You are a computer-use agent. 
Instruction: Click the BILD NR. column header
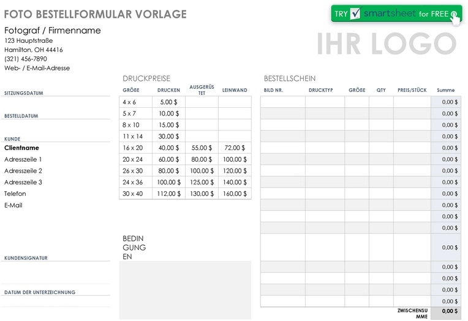[x=273, y=90]
